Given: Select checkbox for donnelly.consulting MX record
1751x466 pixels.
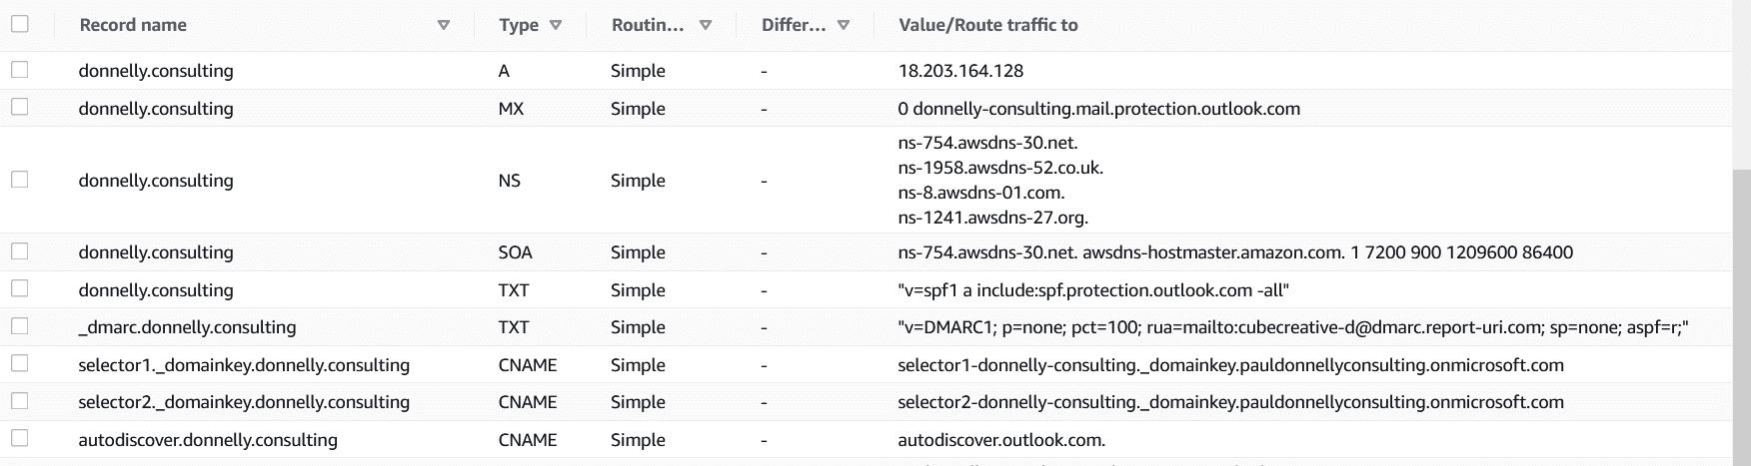Looking at the screenshot, I should click(x=19, y=108).
